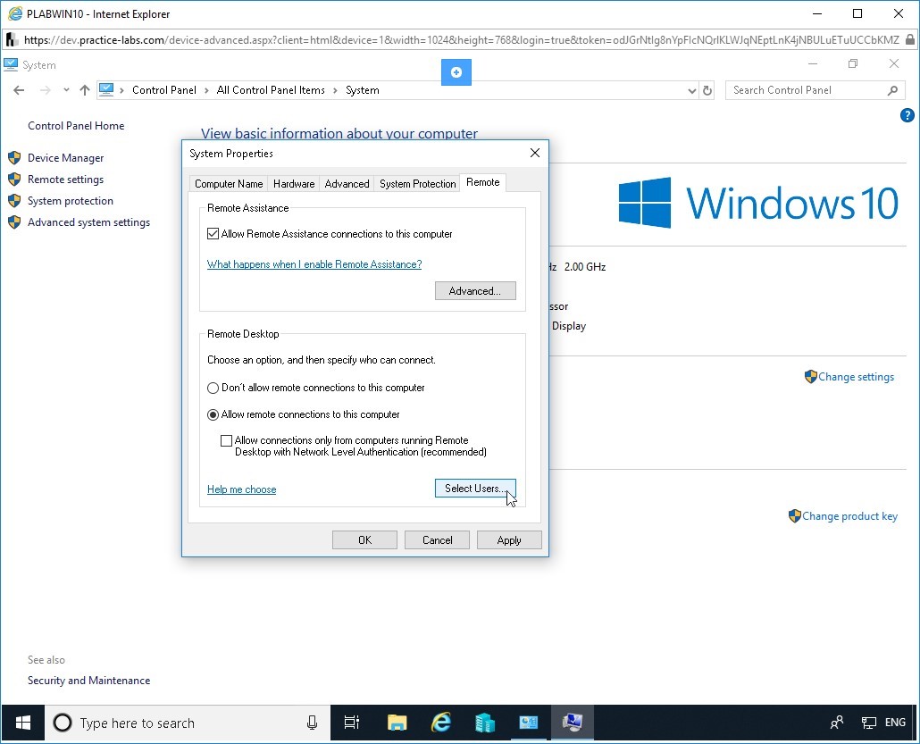920x744 pixels.
Task: Click the browser URL address field
Action: pyautogui.click(x=461, y=40)
